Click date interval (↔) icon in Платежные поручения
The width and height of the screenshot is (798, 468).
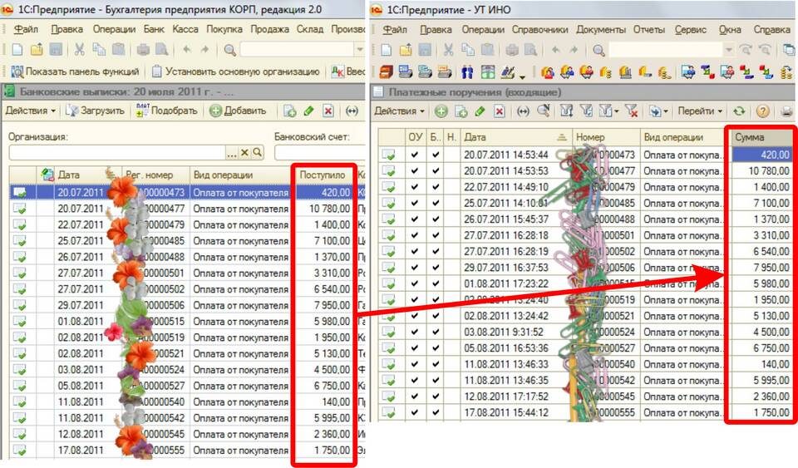(x=523, y=111)
